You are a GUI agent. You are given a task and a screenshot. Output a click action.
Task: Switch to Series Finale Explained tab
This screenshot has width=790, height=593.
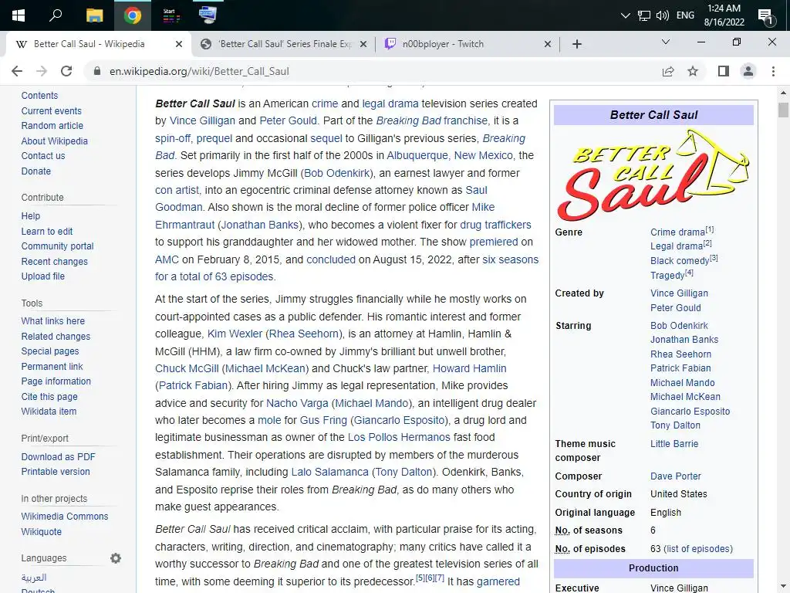[285, 44]
